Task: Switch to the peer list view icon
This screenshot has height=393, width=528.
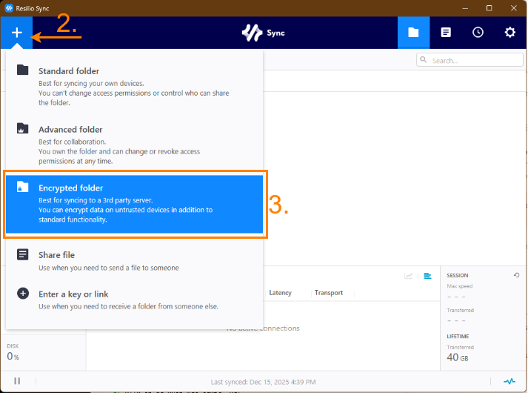Action: pyautogui.click(x=427, y=276)
